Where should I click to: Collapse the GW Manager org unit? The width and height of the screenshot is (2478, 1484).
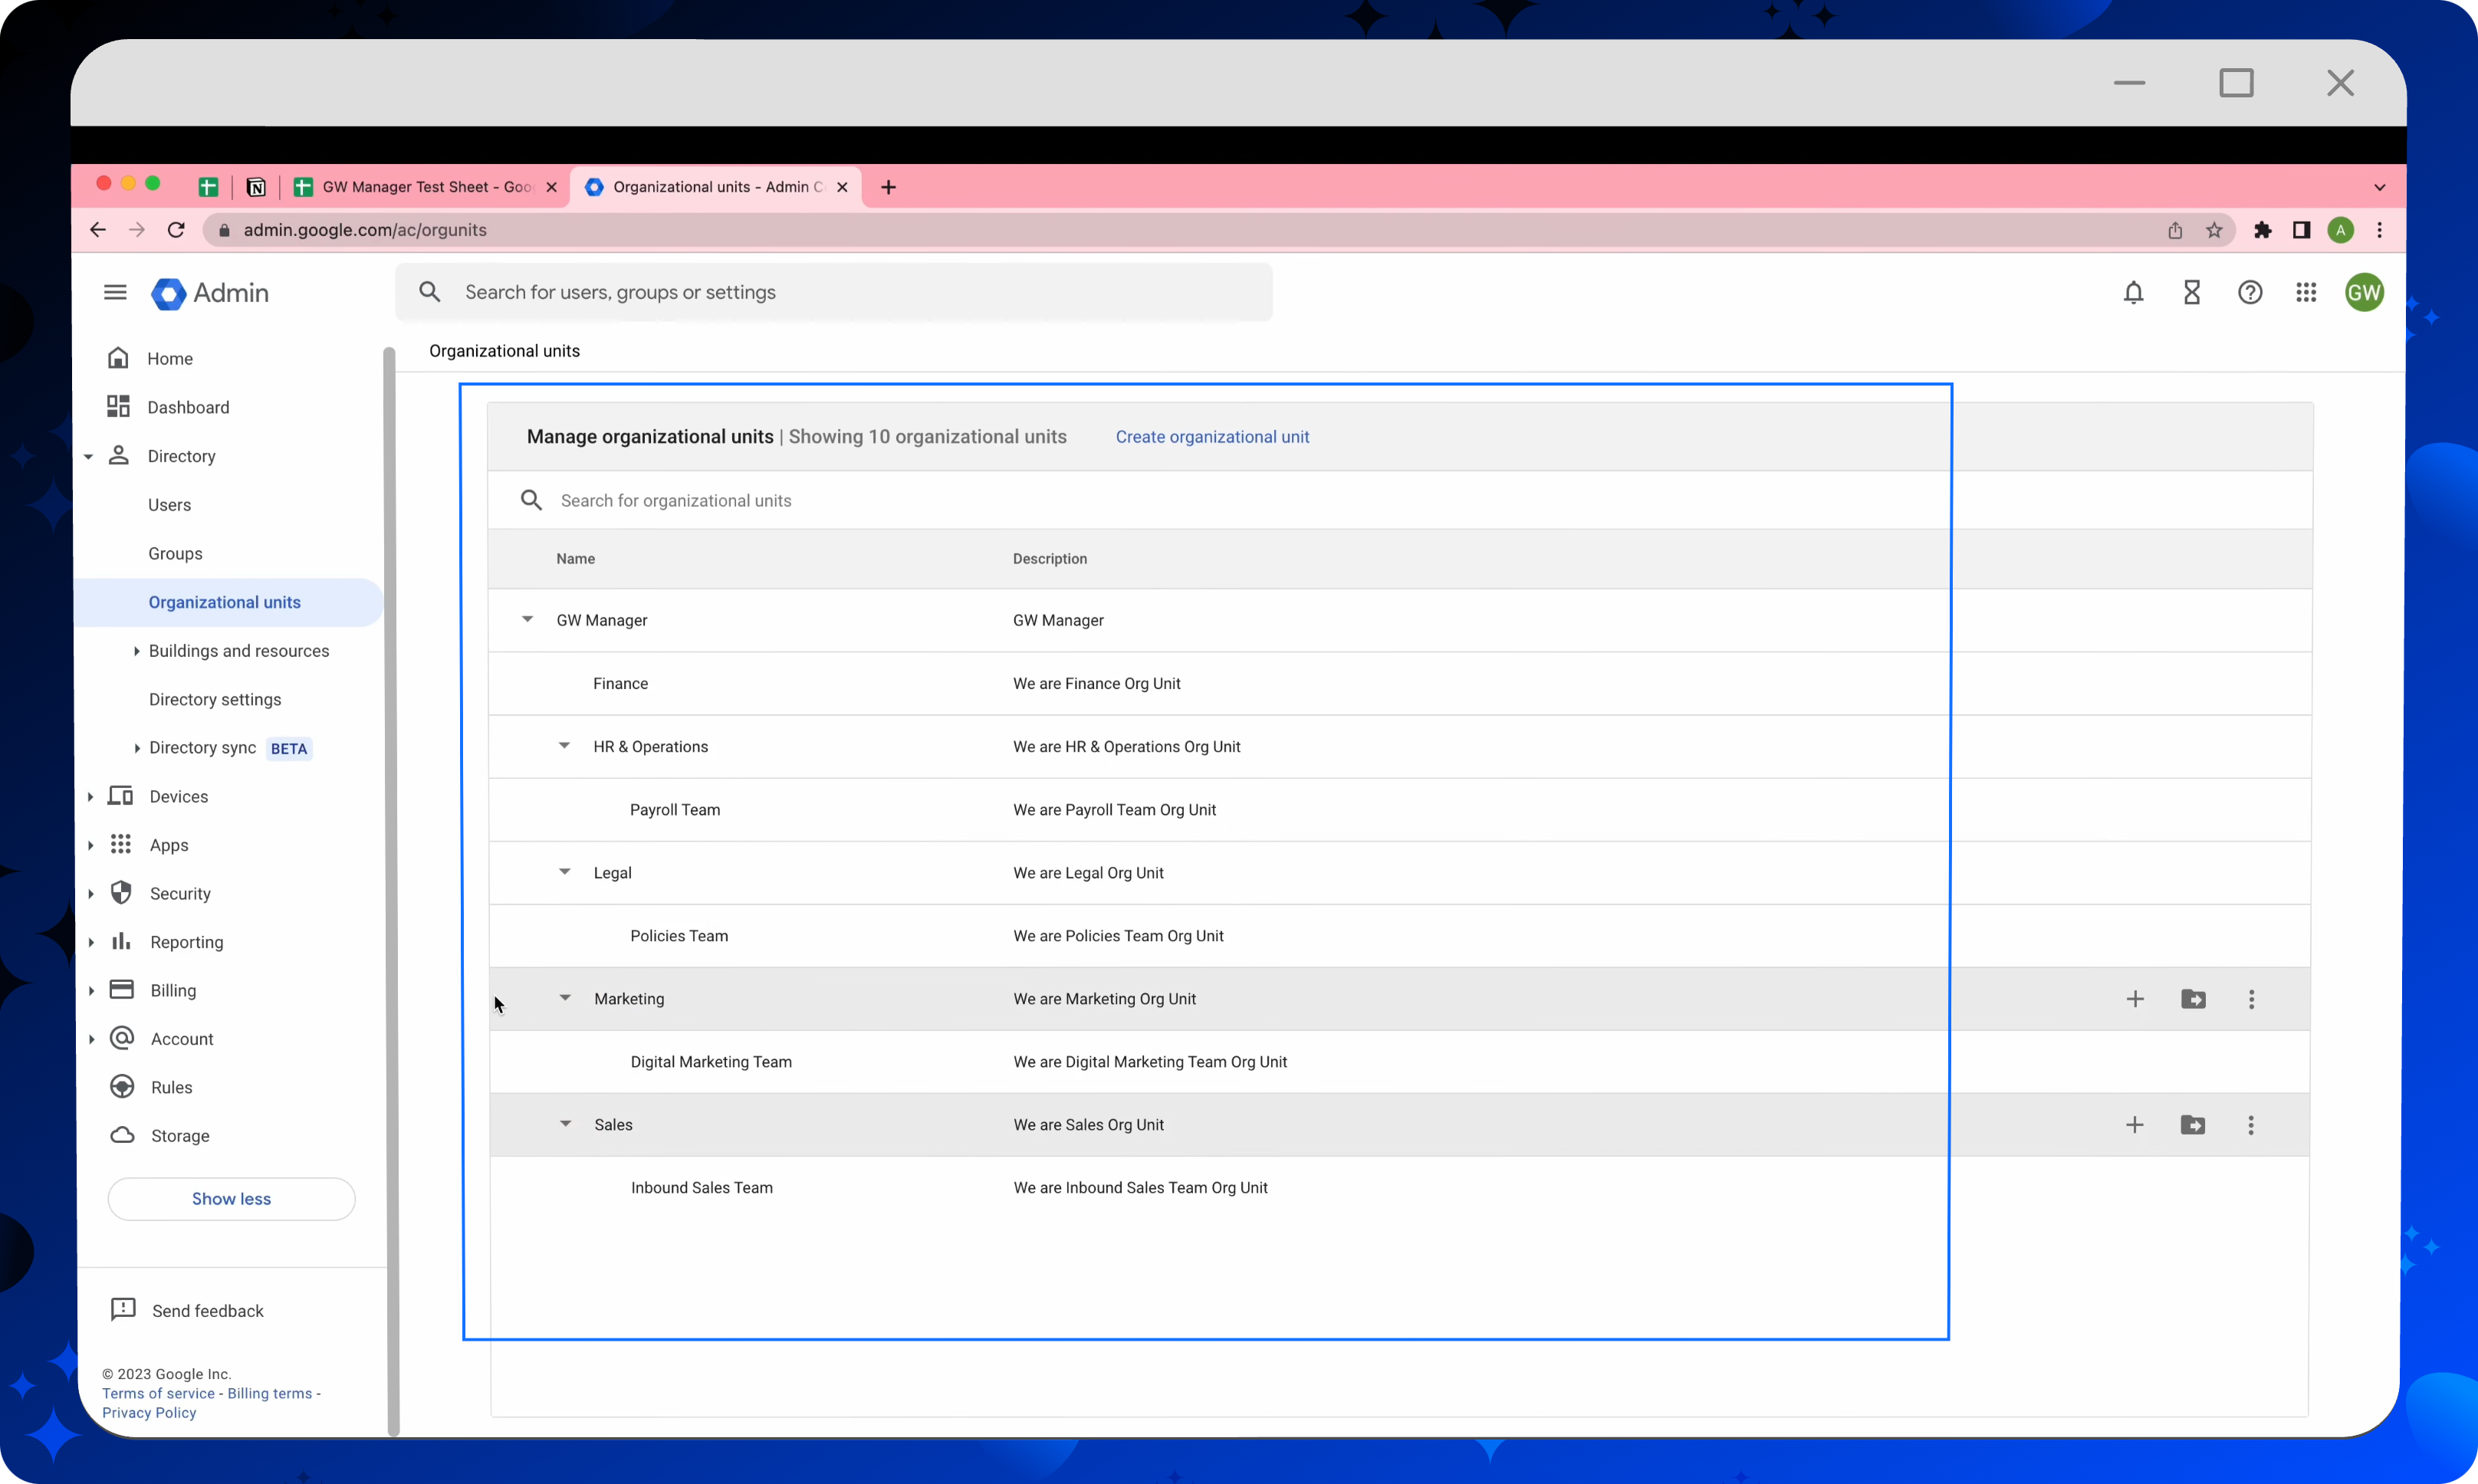point(527,620)
